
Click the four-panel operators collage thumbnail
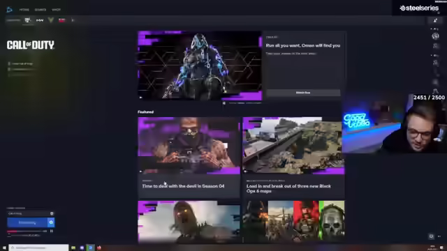(x=293, y=222)
